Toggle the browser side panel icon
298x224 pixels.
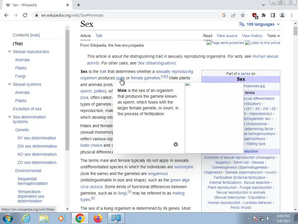[273, 15]
